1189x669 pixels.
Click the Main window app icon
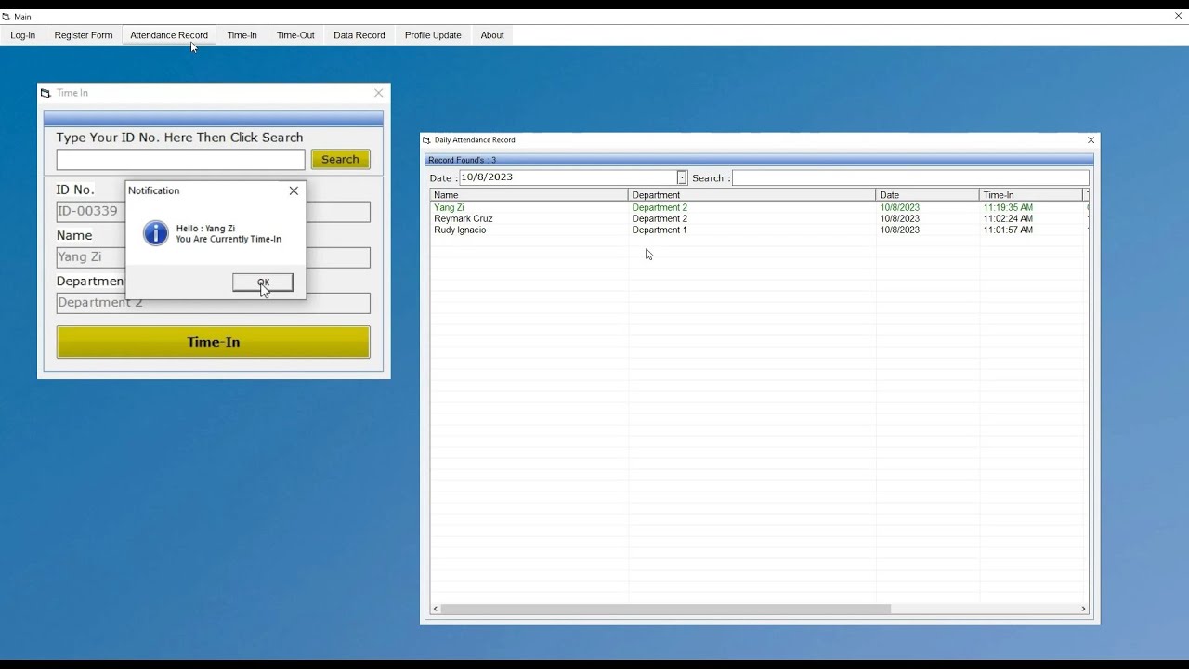pos(7,17)
